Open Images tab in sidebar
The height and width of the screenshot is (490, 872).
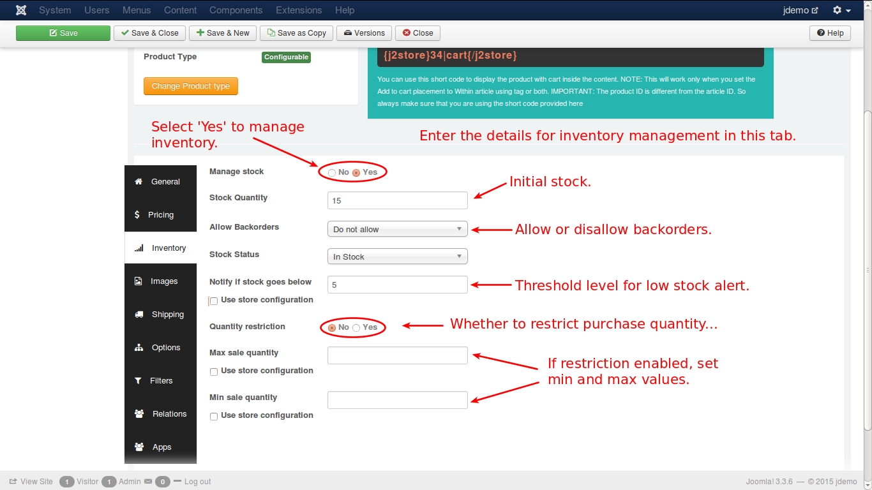coord(161,281)
